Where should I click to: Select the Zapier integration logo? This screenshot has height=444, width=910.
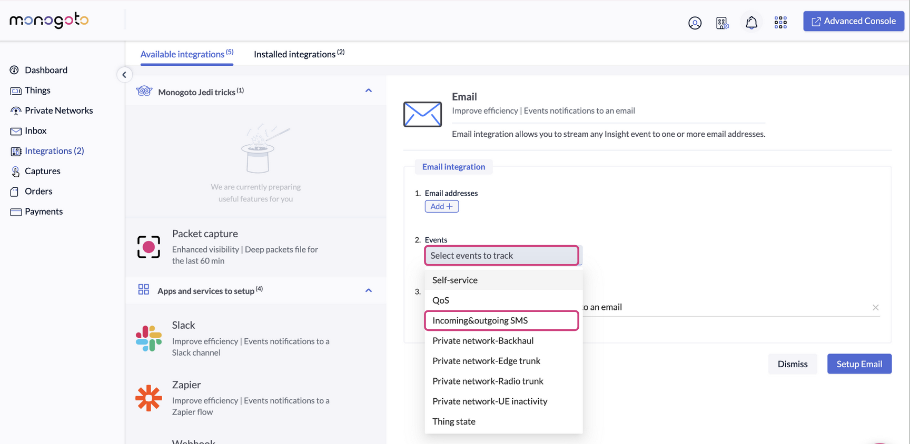click(149, 398)
